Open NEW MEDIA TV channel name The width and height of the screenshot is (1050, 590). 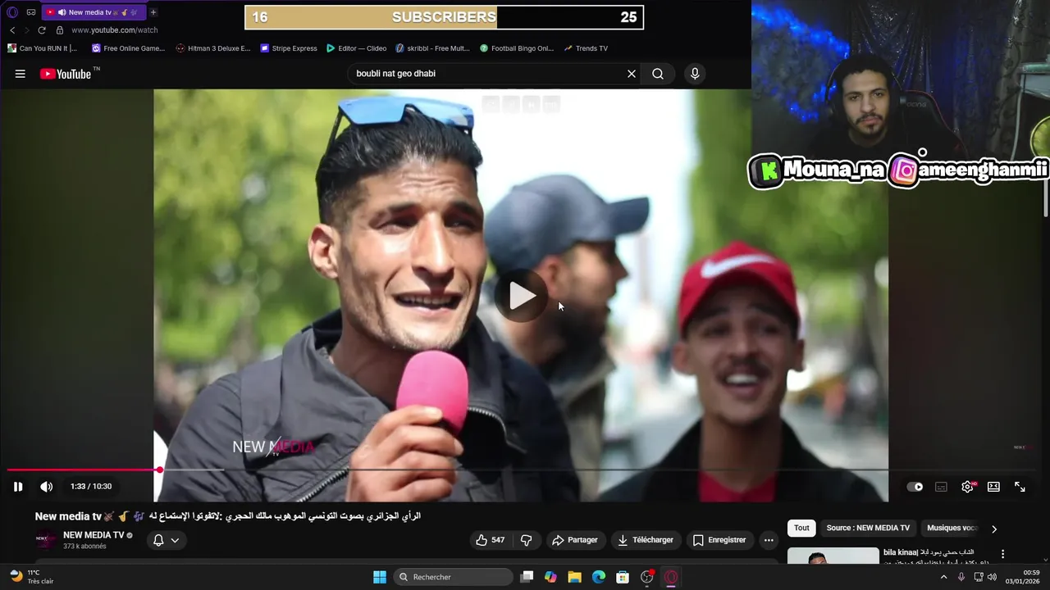tap(94, 535)
